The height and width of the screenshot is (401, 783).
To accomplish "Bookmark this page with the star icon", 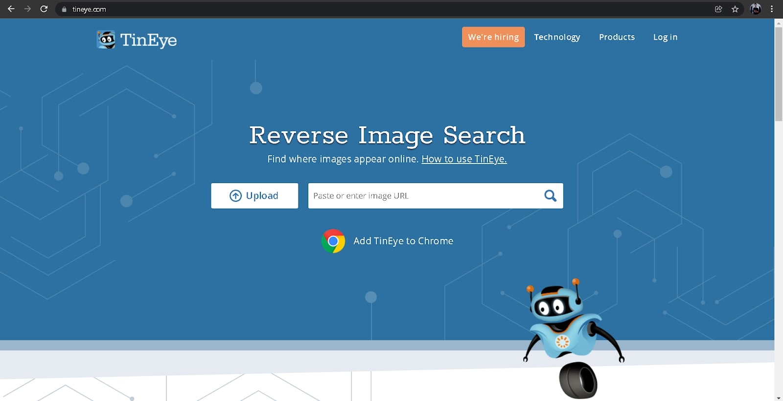I will [x=735, y=9].
